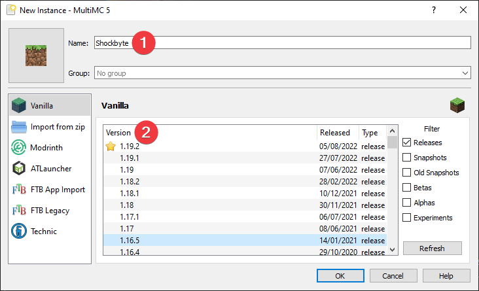Select version 1.16.4 row
Image resolution: width=479 pixels, height=291 pixels.
click(x=245, y=251)
